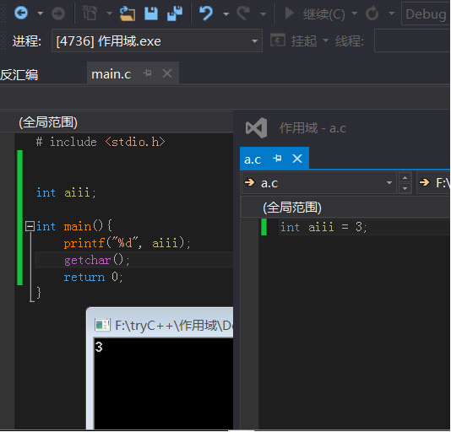
Task: Toggle pin on a.c tab
Action: point(277,158)
